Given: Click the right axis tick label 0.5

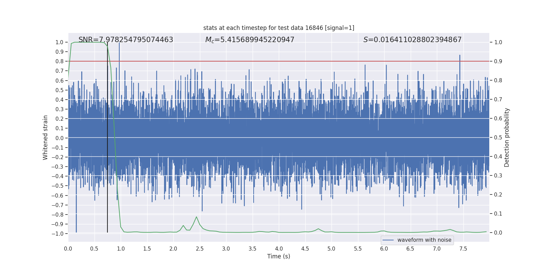Looking at the screenshot, I should point(498,138).
